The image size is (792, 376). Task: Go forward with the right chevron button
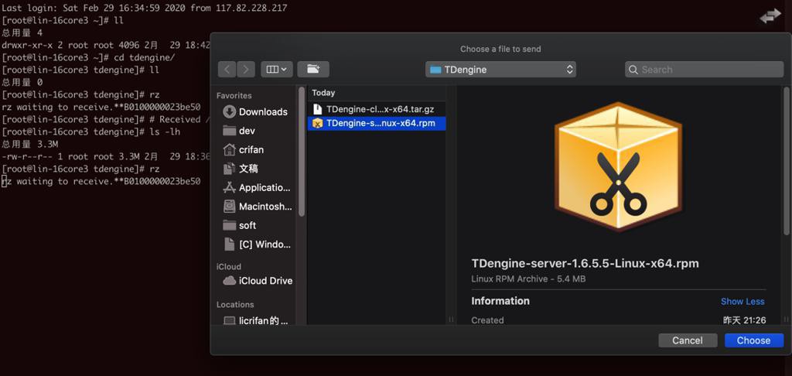click(x=245, y=69)
